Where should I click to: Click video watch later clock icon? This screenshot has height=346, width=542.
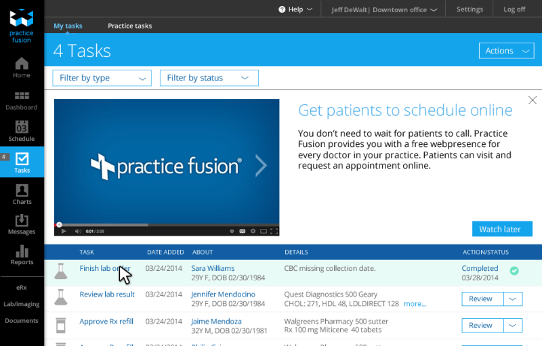point(232,231)
